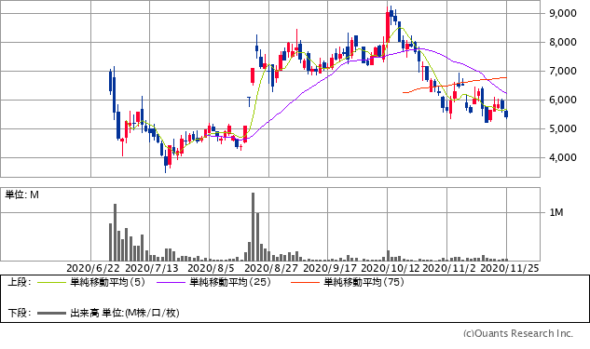Click the 2020/8/27 date axis label
590x349 pixels.
pos(271,268)
